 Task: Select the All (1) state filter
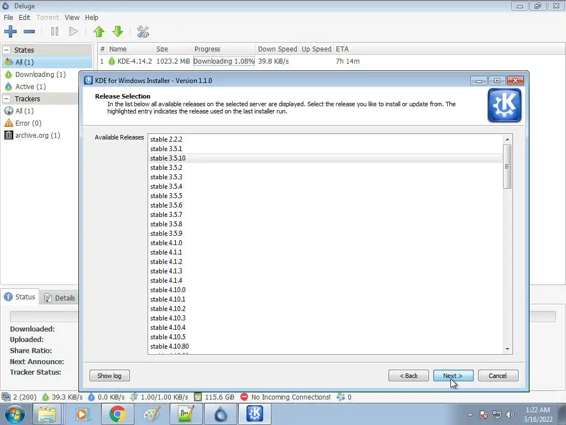47,62
